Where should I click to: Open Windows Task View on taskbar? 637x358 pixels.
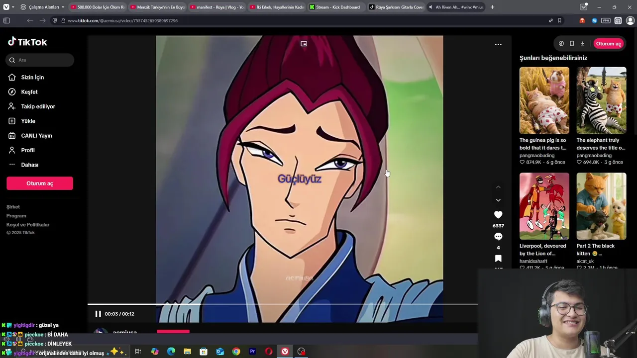138,352
